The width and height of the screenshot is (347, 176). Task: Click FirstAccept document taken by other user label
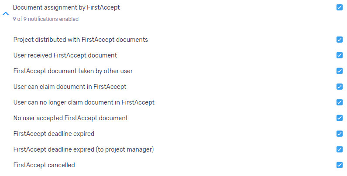pyautogui.click(x=73, y=71)
